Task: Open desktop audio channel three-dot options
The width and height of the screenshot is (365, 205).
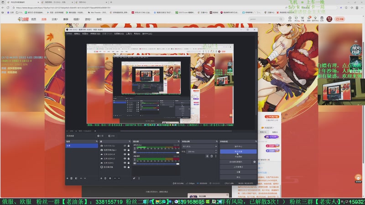Action: [x=135, y=160]
